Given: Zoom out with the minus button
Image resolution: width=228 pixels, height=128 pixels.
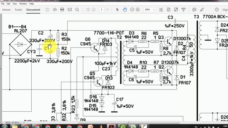Looking at the screenshot, I should click(x=132, y=10).
